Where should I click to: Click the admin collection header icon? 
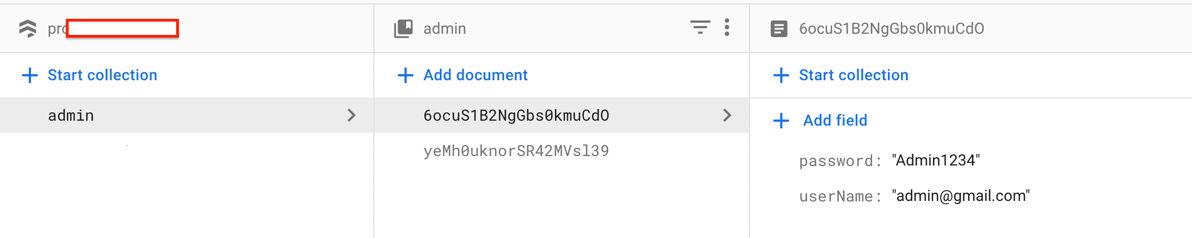click(403, 28)
